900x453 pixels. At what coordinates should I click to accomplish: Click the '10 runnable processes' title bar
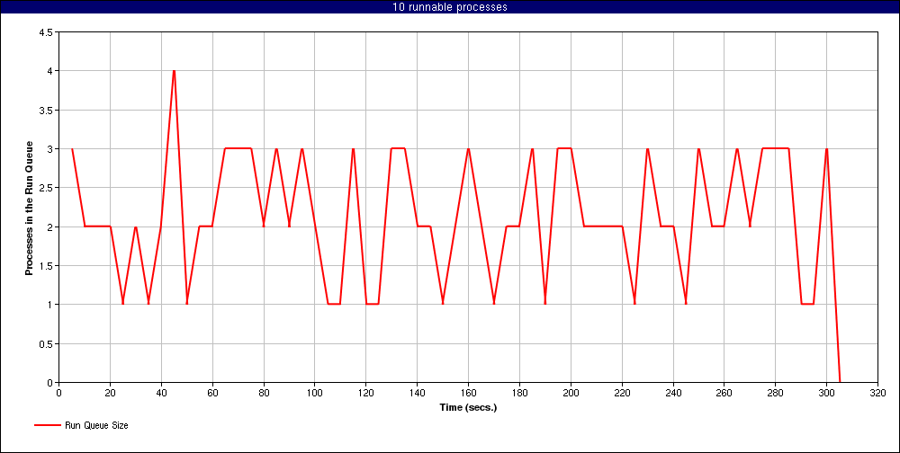(450, 7)
